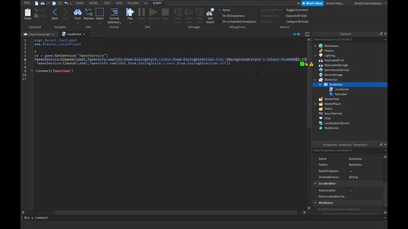Image resolution: width=408 pixels, height=229 pixels.
Task: Click the TestService icon in Explorer
Action: click(x=321, y=128)
